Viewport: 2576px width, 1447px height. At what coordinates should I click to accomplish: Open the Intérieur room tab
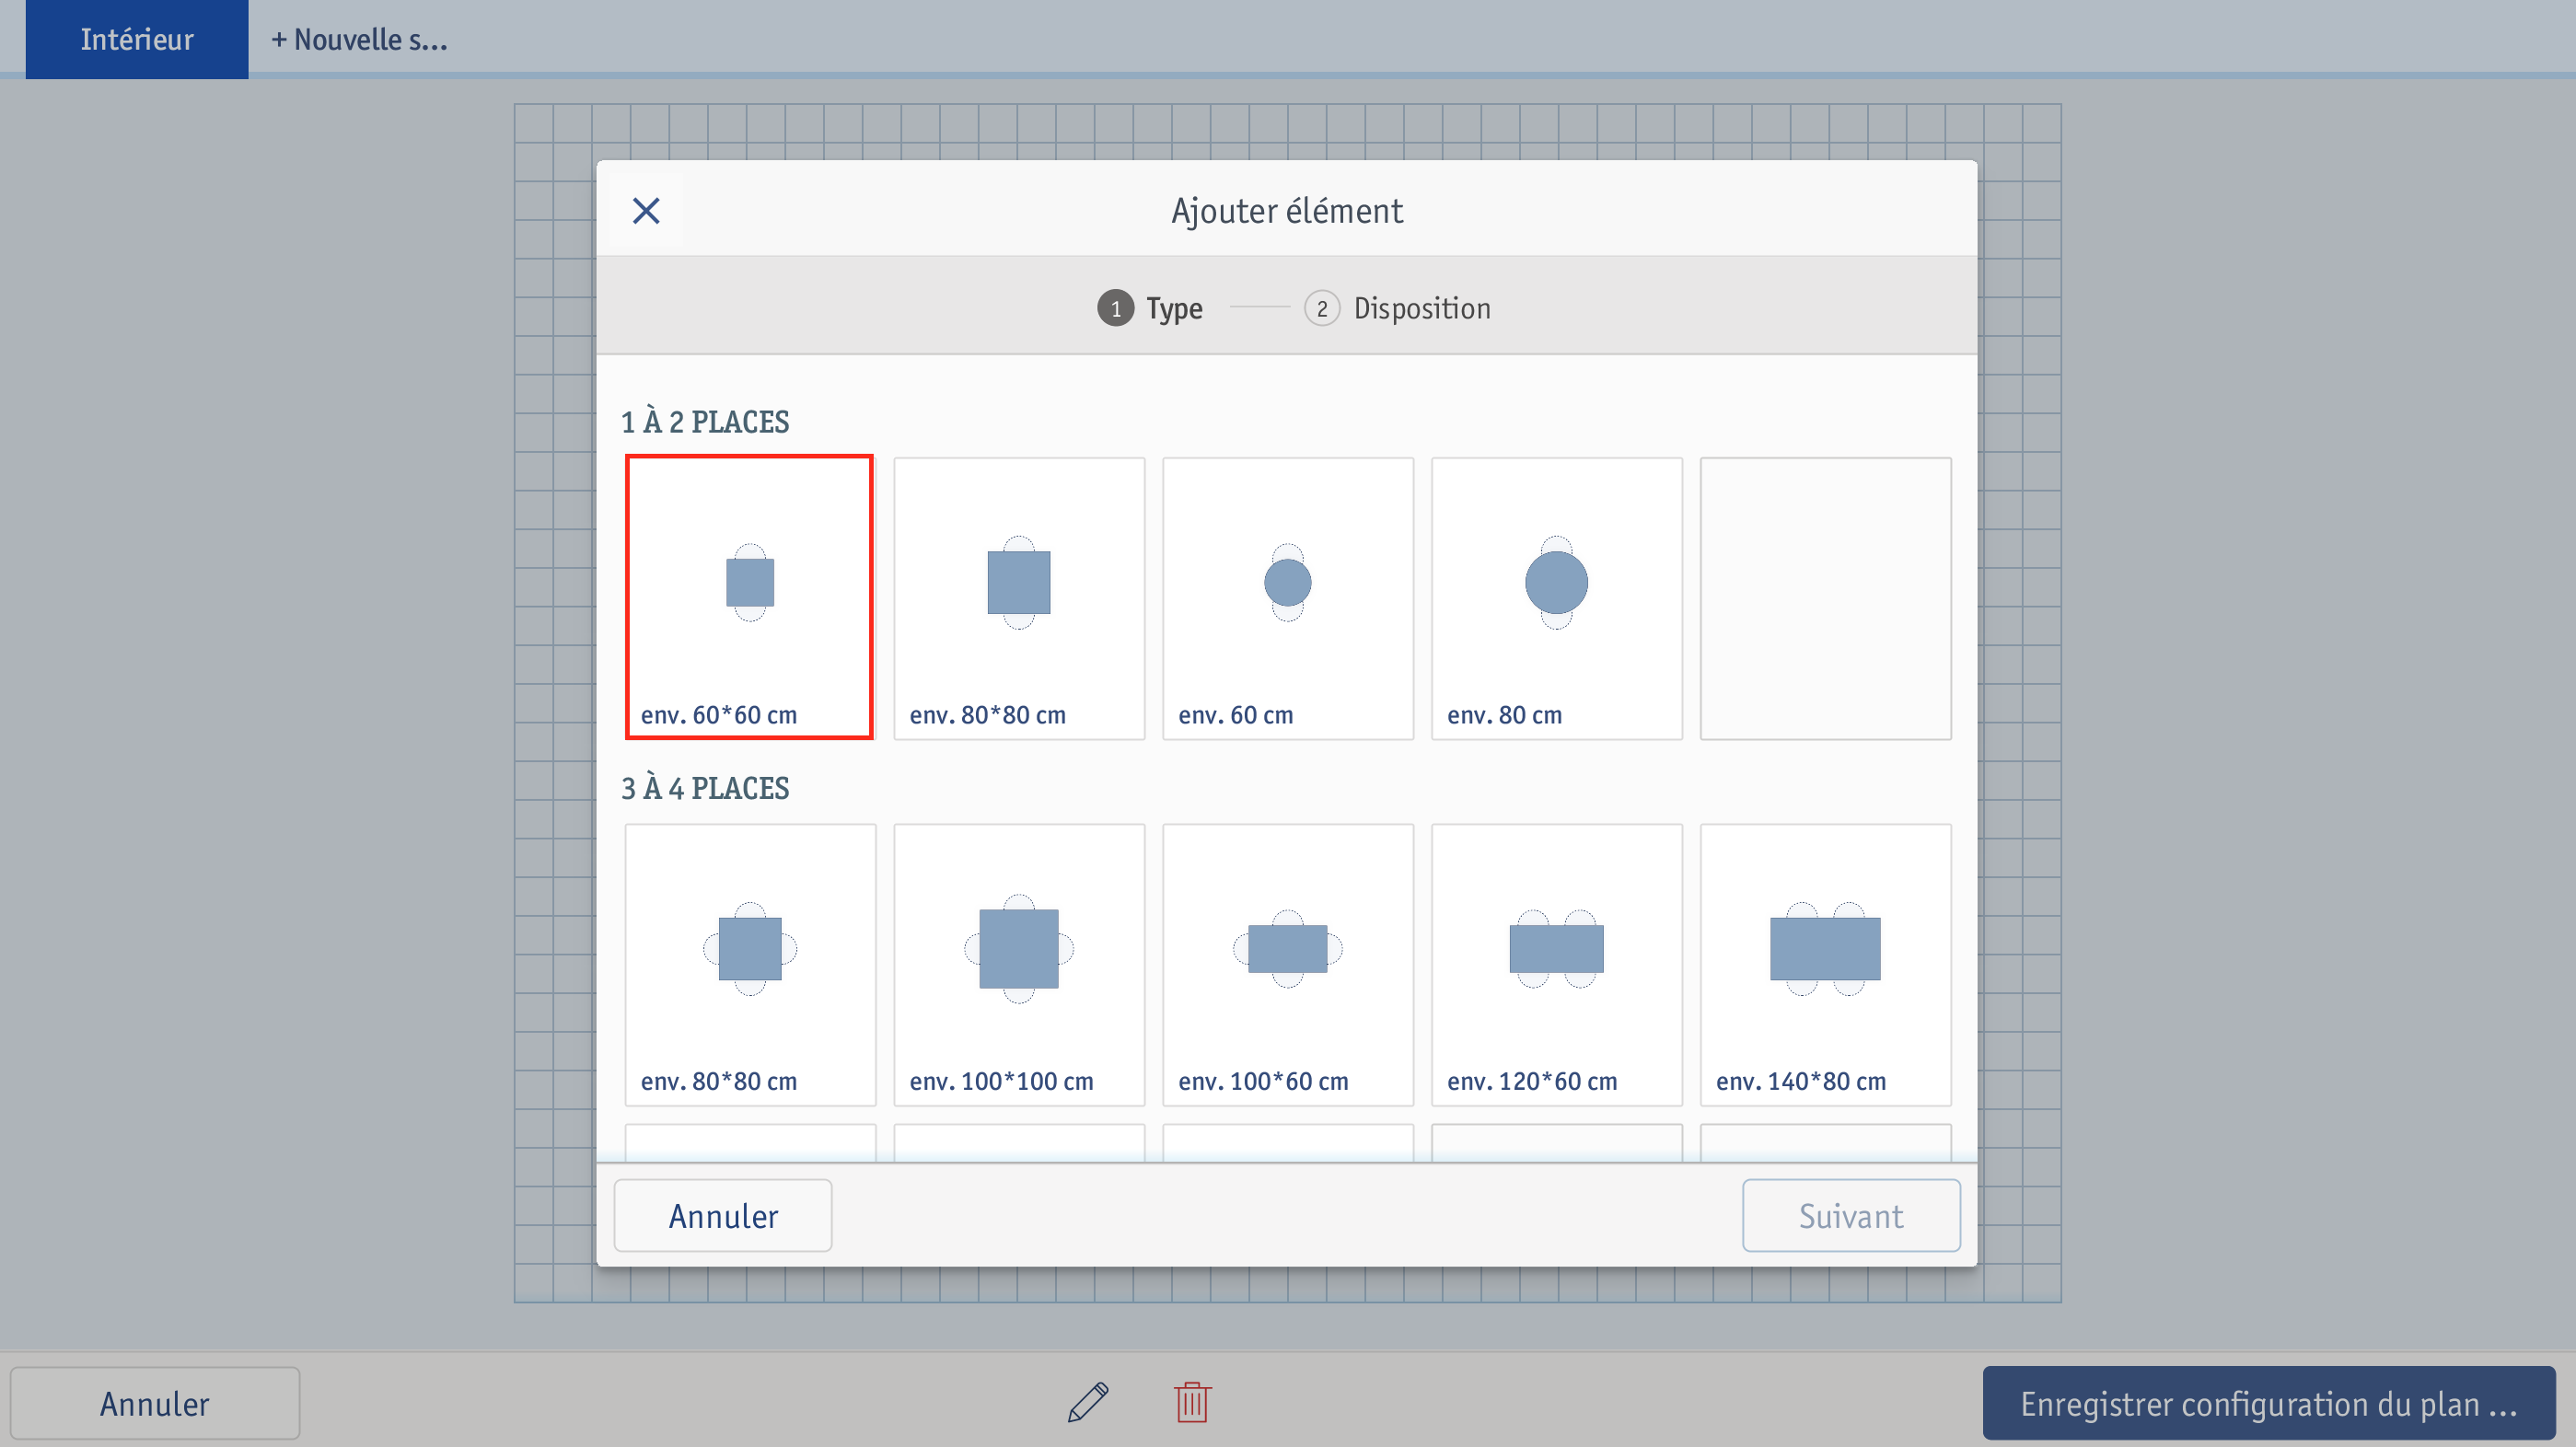(137, 39)
